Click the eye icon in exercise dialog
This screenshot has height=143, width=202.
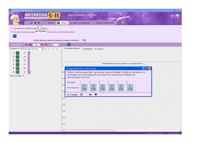(x=96, y=94)
